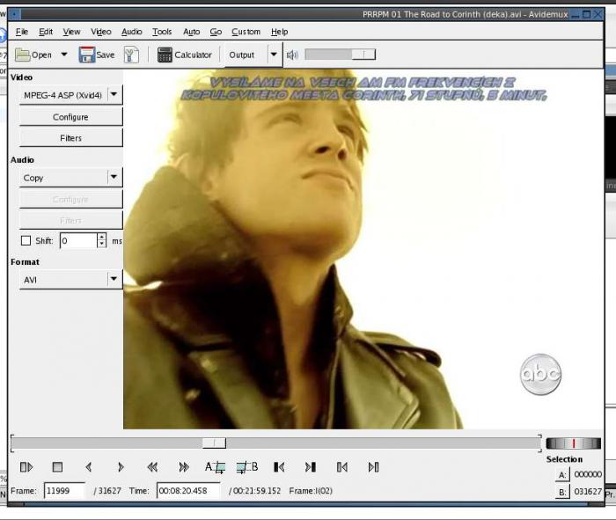Expand the Open recent files arrow
Image resolution: width=616 pixels, height=520 pixels.
tap(64, 55)
